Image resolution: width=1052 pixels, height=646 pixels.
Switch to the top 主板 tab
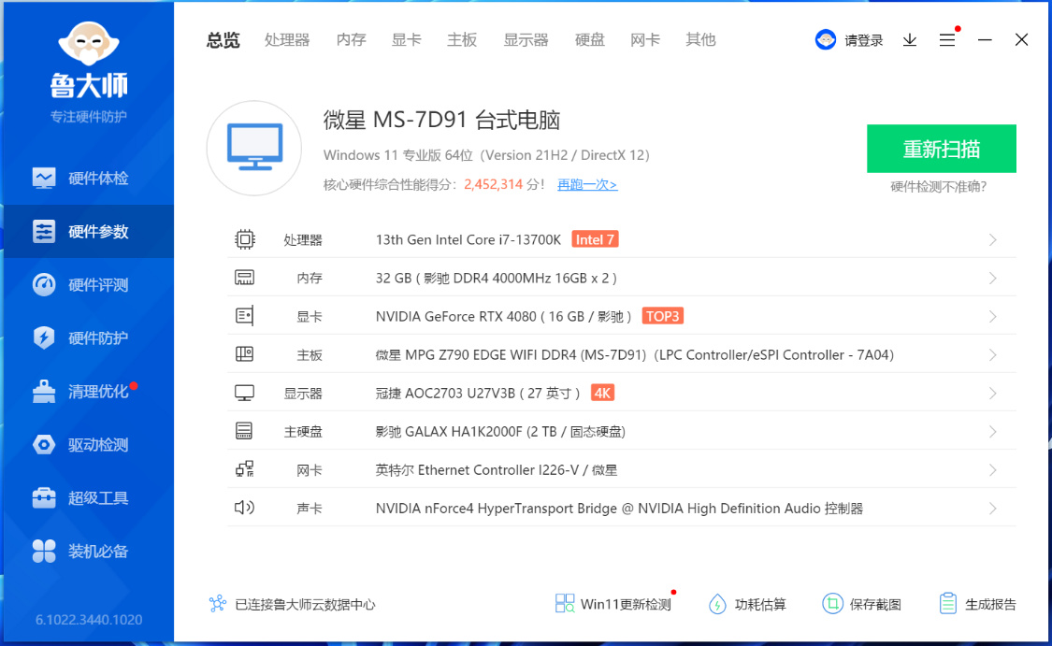[x=462, y=40]
